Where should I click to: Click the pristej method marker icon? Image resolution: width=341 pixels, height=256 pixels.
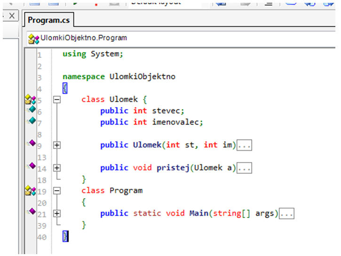pos(32,165)
